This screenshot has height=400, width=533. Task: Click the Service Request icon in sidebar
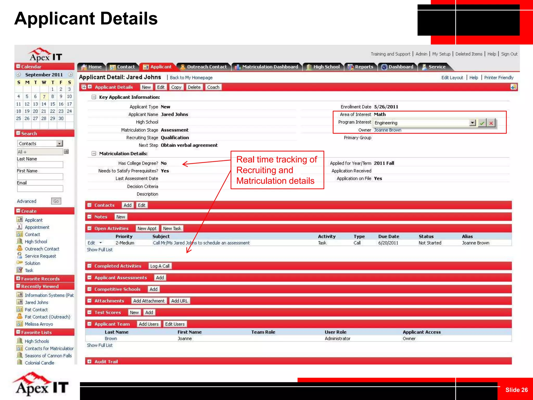pyautogui.click(x=20, y=255)
